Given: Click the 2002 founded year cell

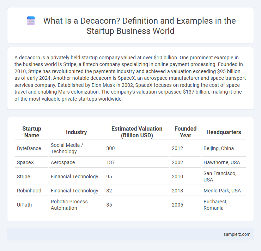Looking at the screenshot, I should point(186,162).
